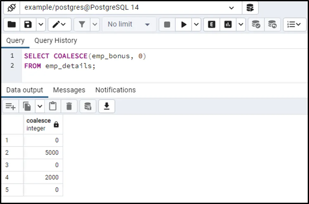Click the Explain (E) icon
Viewport: 309px width, 204px height.
(x=212, y=24)
